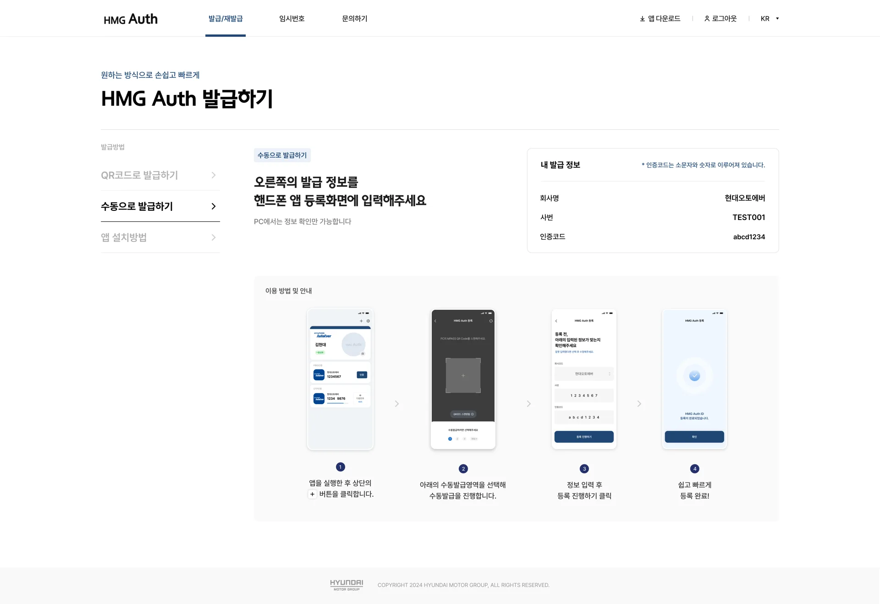Click the PC에서는 정보 확인만 가능합니다 note

(302, 221)
